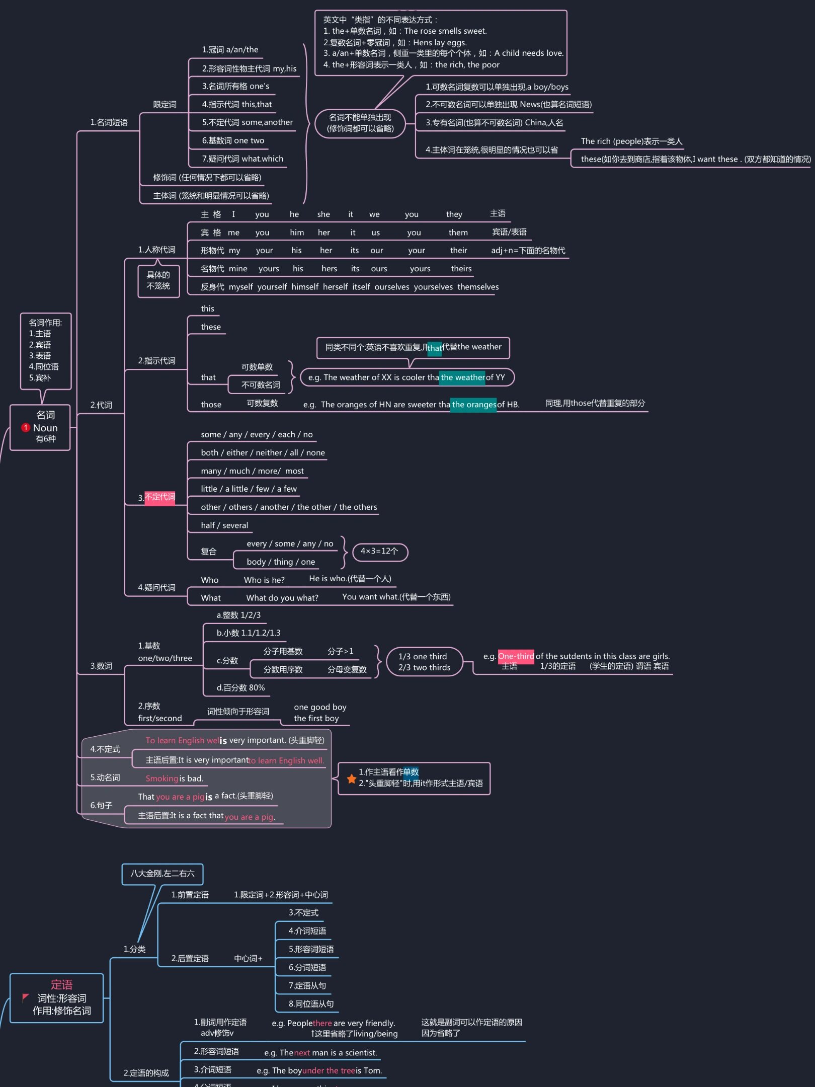
Task: Select other / others / another / the other row
Action: point(289,507)
